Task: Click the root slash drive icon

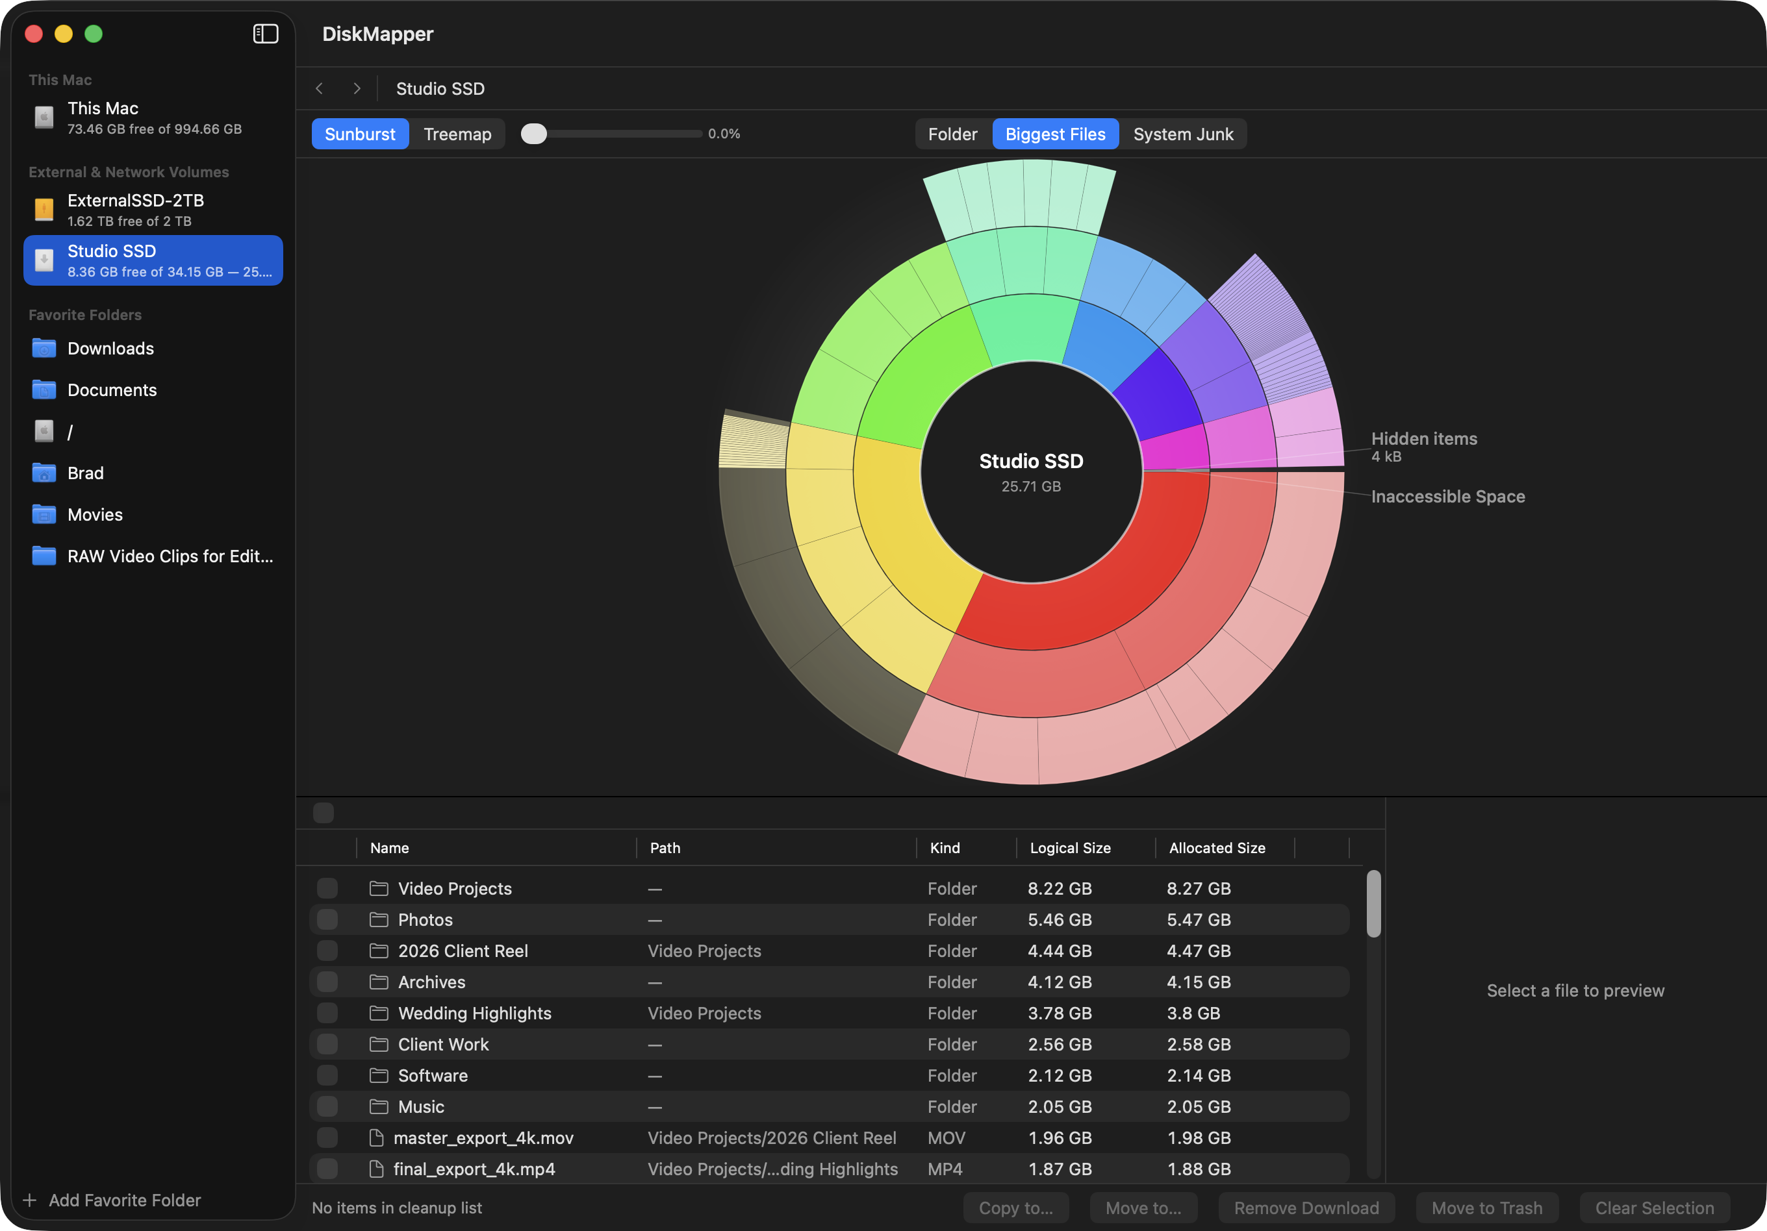Action: point(44,432)
